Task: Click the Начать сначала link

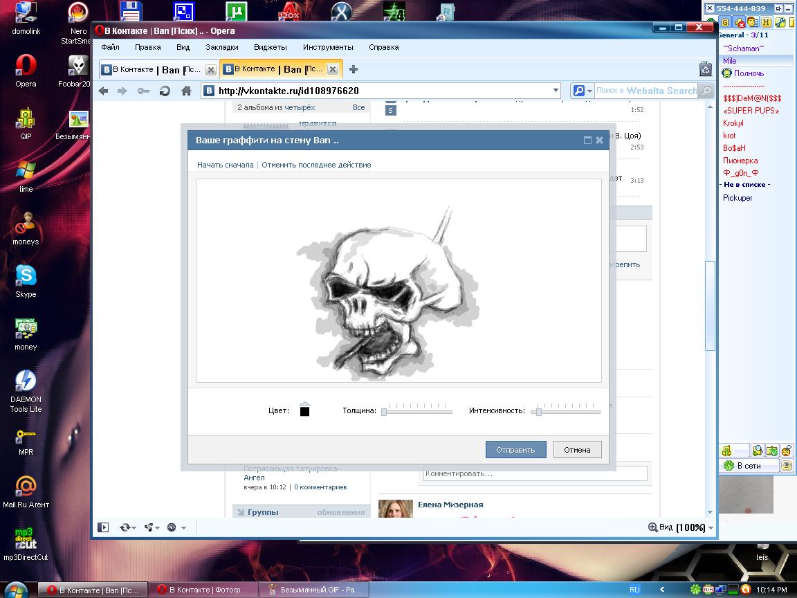Action: tap(225, 165)
